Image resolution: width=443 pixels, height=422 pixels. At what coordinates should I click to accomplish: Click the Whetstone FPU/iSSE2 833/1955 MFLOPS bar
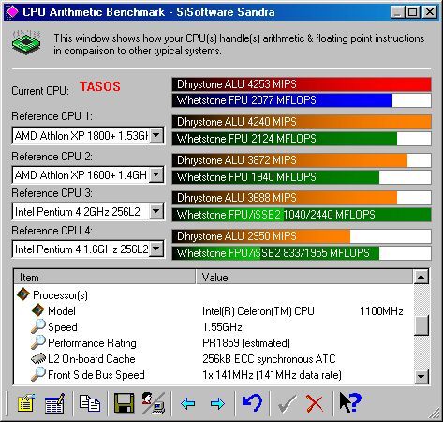[x=302, y=253]
